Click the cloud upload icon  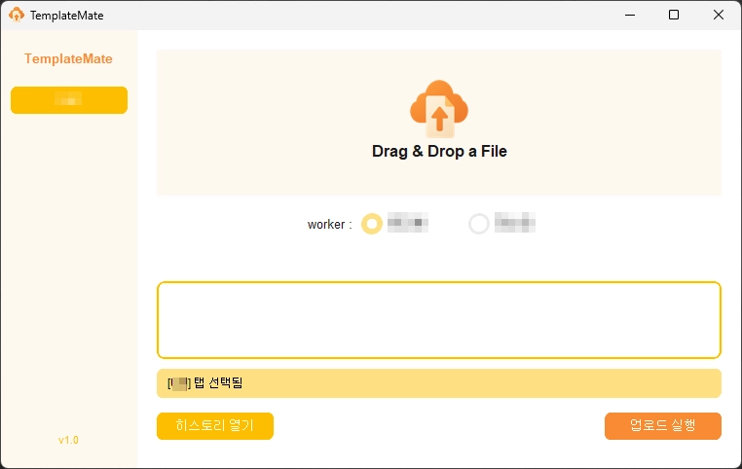pos(439,107)
